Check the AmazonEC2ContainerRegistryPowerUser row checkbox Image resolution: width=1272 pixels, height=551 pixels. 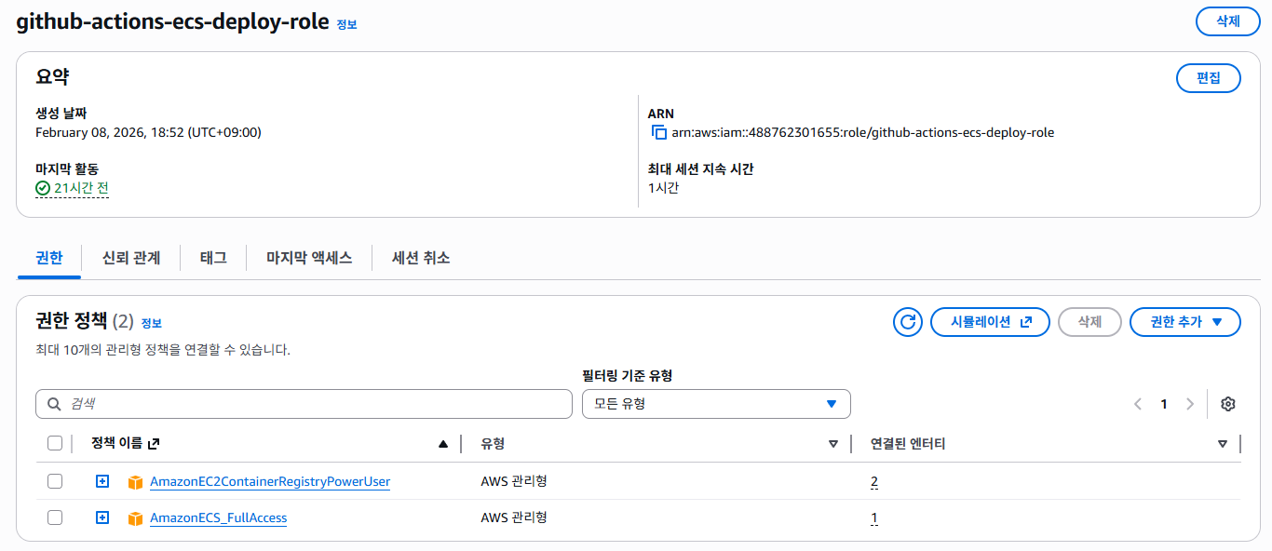tap(55, 481)
